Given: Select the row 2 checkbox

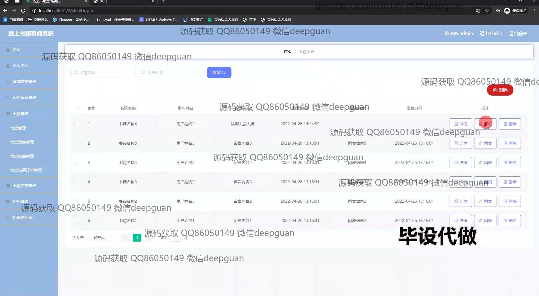Looking at the screenshot, I should (x=77, y=143).
